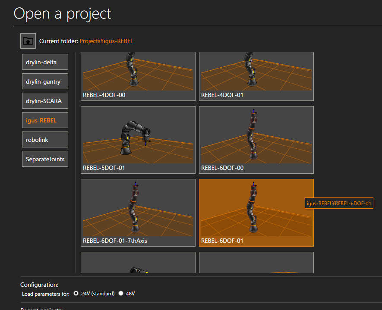Open the robolink folder
The image size is (382, 310).
tap(45, 140)
